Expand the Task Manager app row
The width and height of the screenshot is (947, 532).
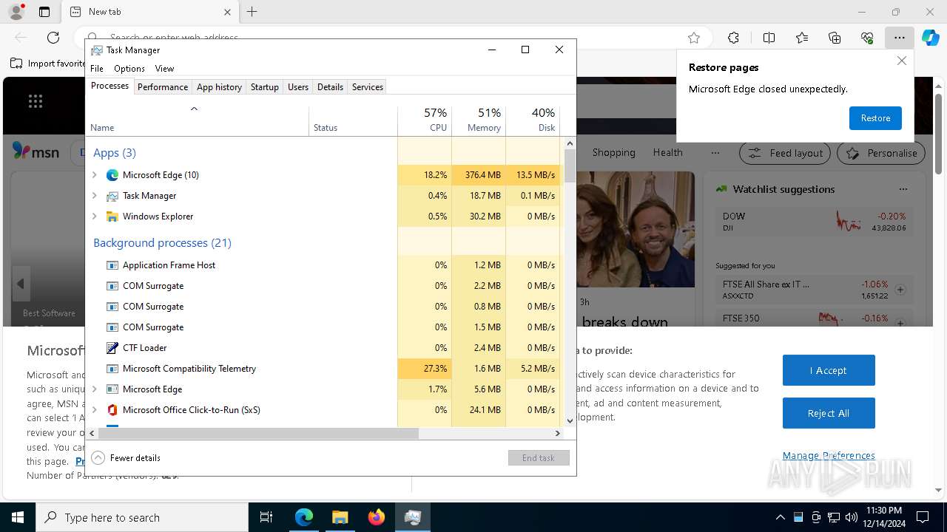click(94, 196)
